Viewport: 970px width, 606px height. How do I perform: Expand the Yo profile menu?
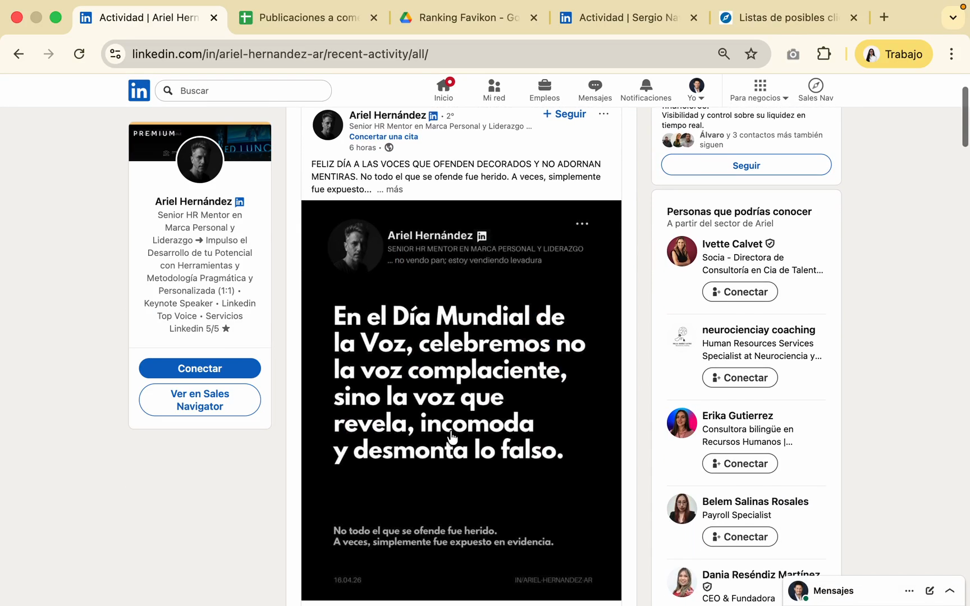[x=696, y=90]
